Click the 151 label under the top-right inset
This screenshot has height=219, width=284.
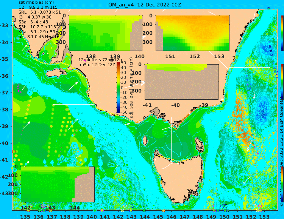(x=170, y=56)
